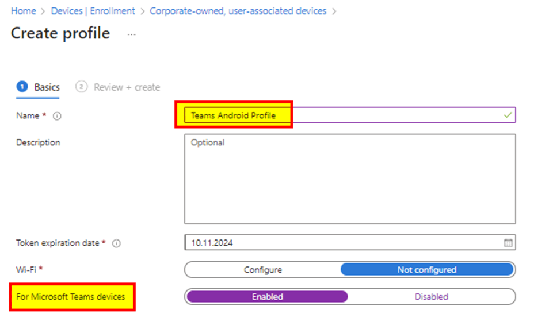Viewport: 534px width, 314px height.
Task: Click the For Microsoft Teams devices label
Action: point(71,297)
